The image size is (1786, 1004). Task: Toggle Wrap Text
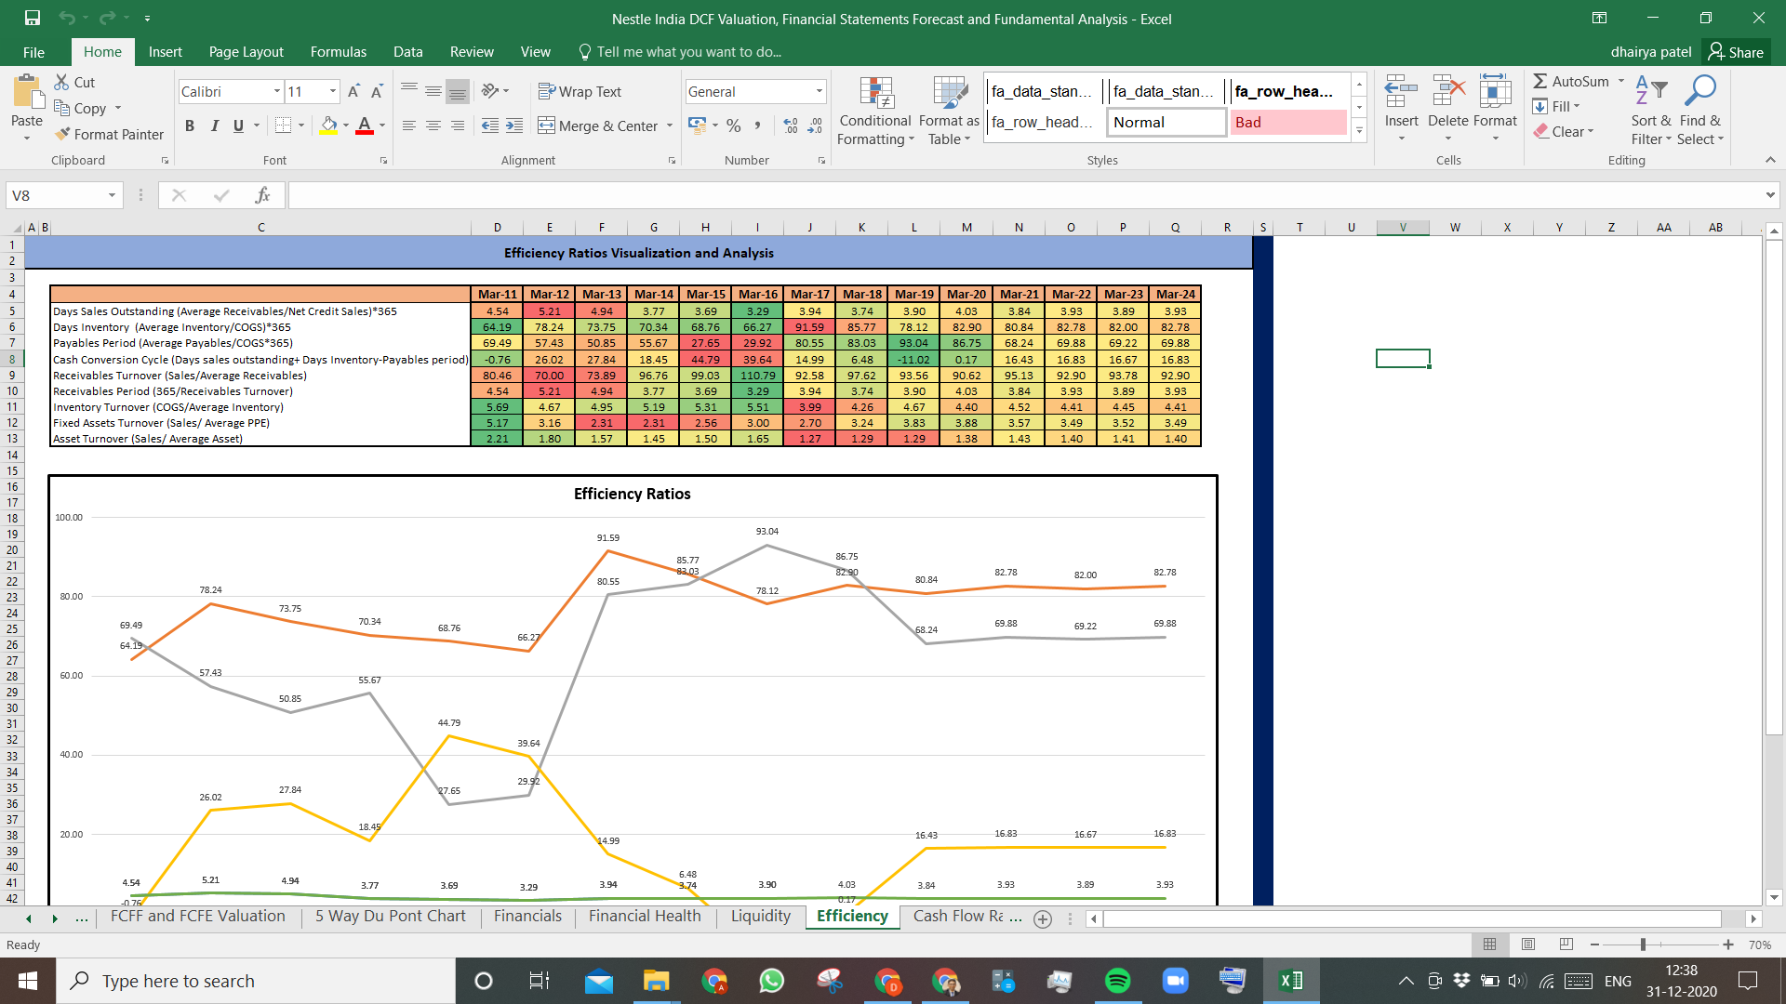click(x=580, y=91)
